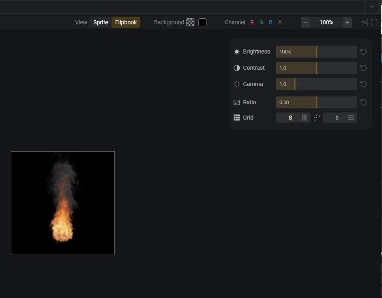Enter fullscreen preview mode
Viewport: 382px width, 298px height.
point(374,22)
